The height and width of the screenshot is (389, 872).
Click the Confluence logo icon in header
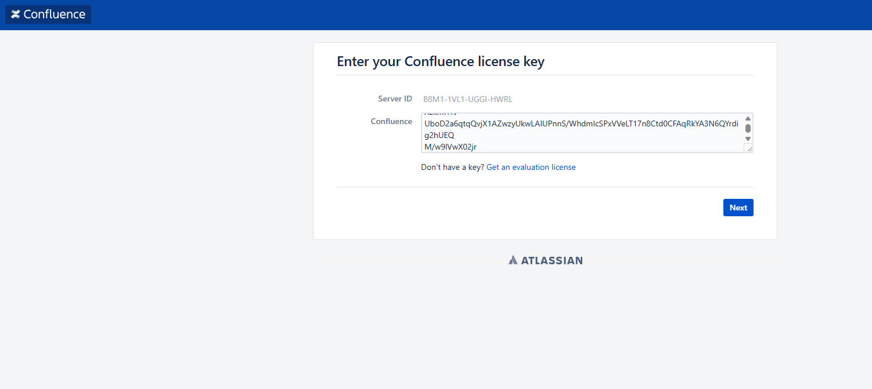pyautogui.click(x=16, y=14)
